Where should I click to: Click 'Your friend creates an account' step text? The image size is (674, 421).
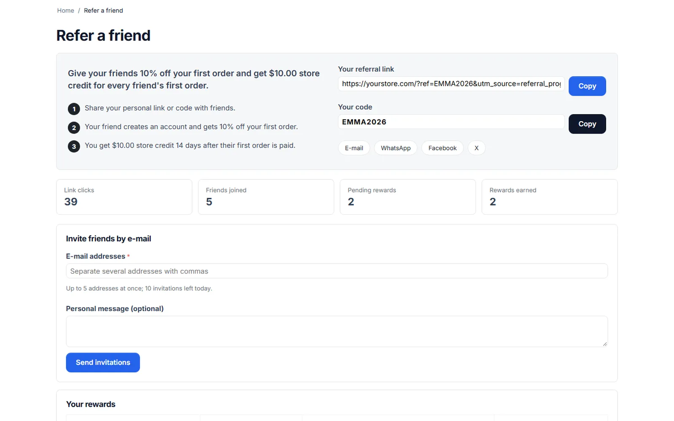[191, 127]
